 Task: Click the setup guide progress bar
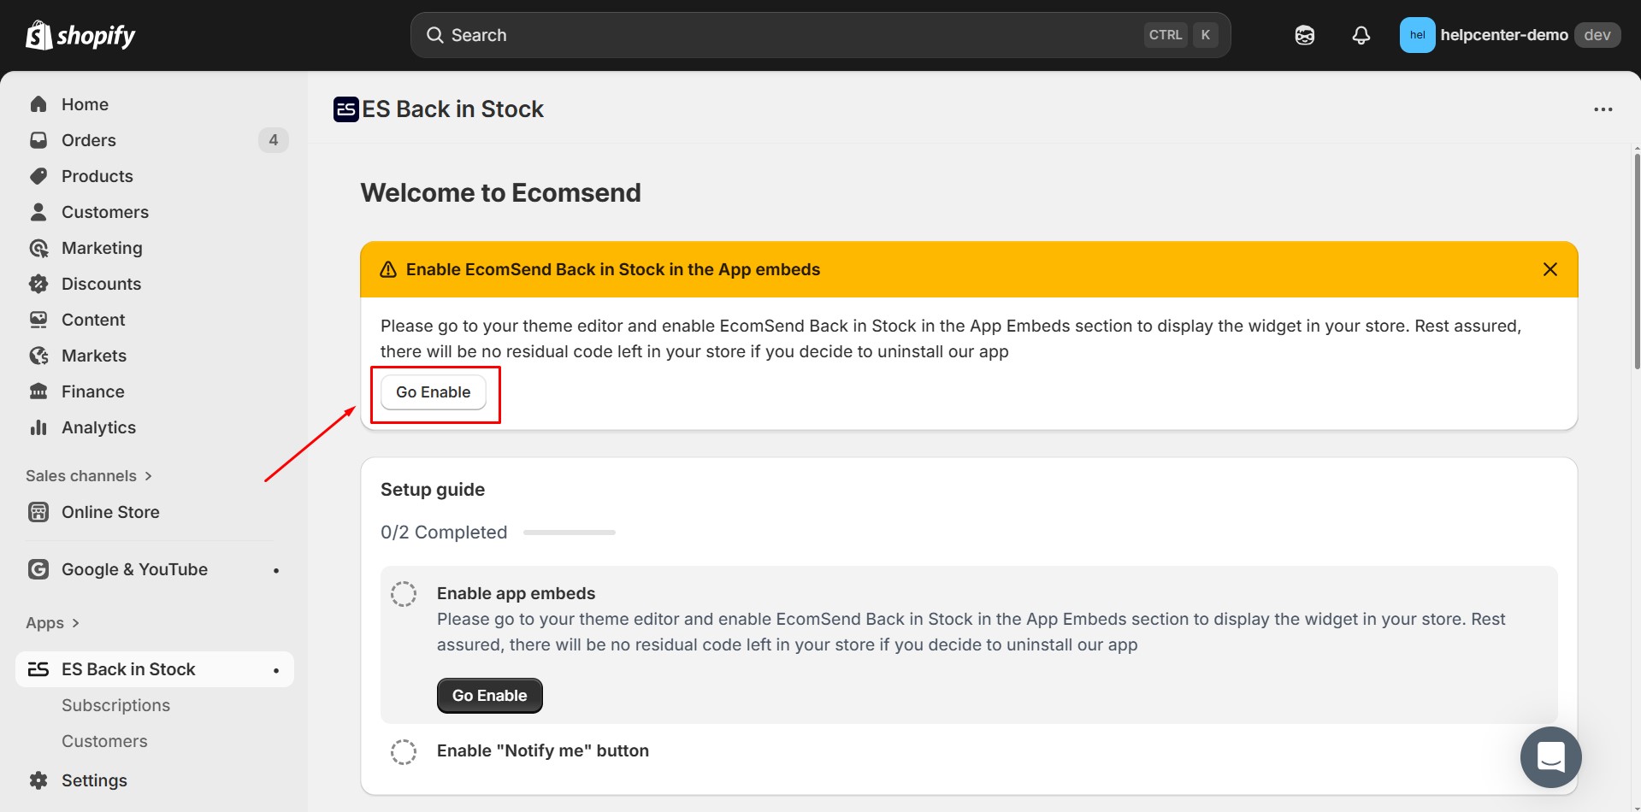coord(569,532)
